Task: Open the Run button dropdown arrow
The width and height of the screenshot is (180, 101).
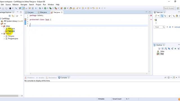Action: pos(48,8)
